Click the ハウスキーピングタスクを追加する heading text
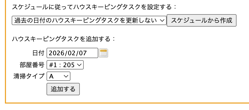Screen dimensions: 249x110 click(x=63, y=39)
